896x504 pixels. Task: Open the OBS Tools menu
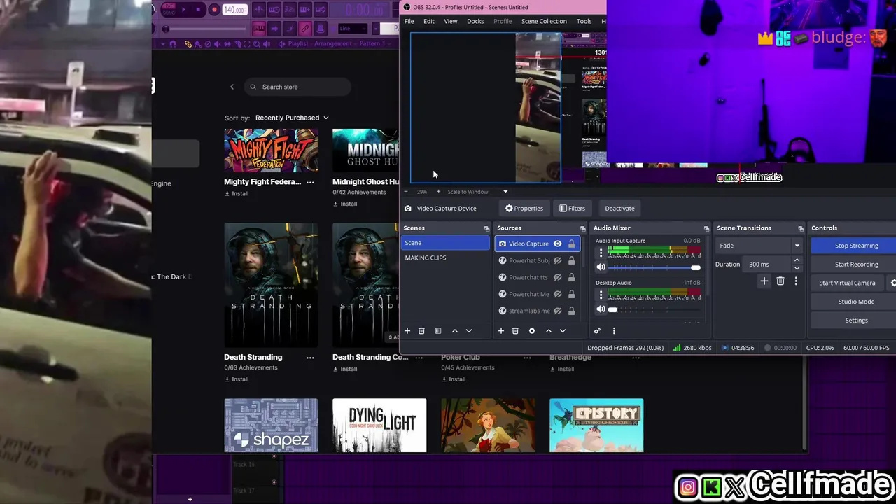[584, 21]
